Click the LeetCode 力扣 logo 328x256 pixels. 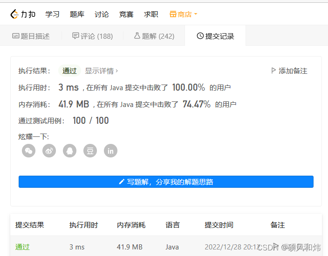click(x=23, y=14)
